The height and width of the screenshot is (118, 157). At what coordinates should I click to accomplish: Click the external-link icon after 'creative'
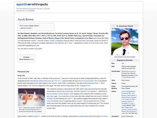pyautogui.click(x=37, y=40)
